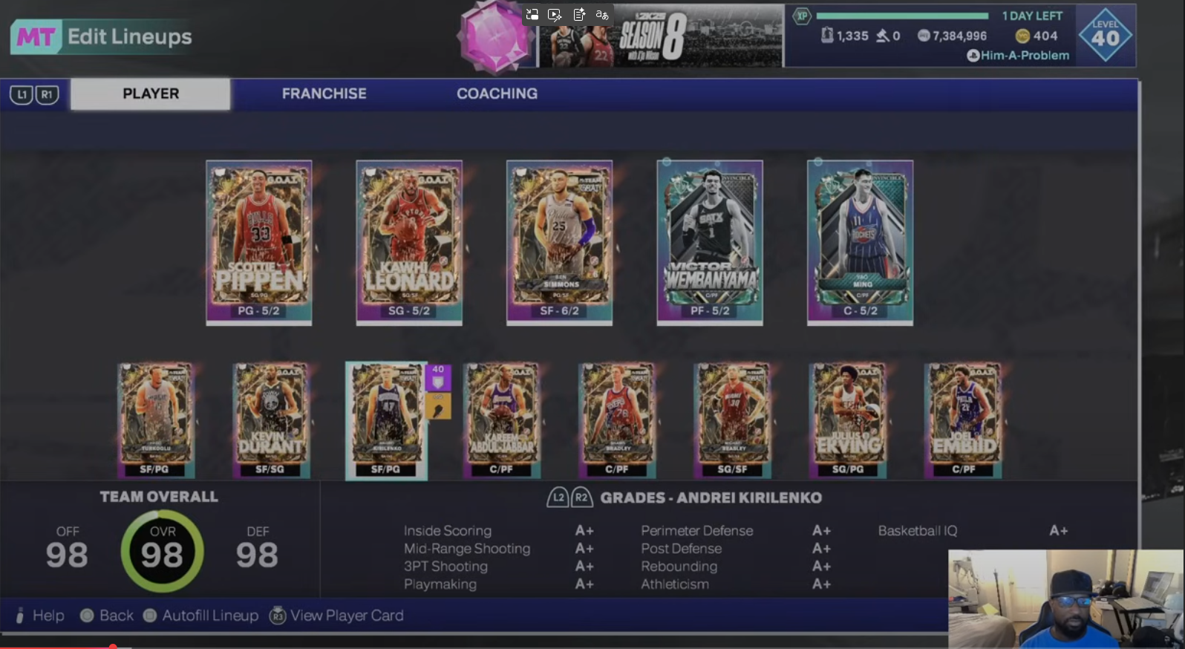Click the R3 stick icon
Image resolution: width=1185 pixels, height=649 pixels.
278,616
